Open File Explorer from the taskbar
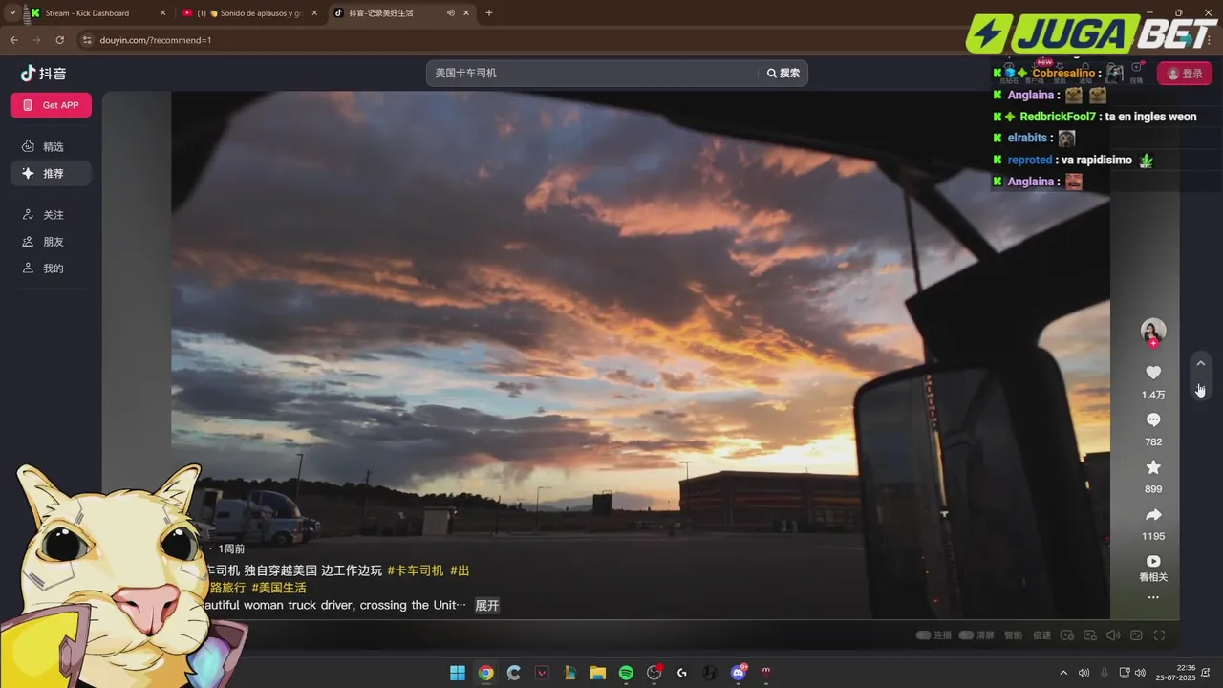Image resolution: width=1223 pixels, height=688 pixels. tap(598, 673)
